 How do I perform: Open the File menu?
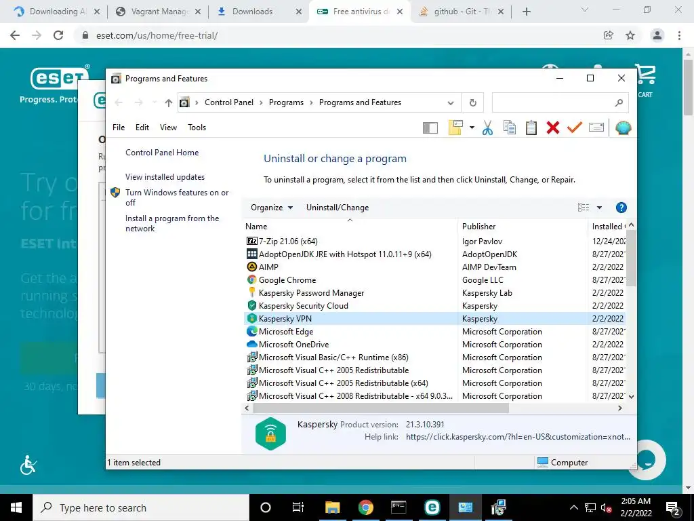(119, 128)
